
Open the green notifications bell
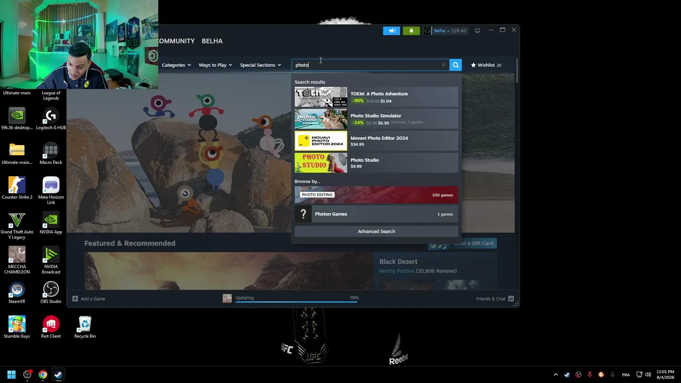coord(411,31)
